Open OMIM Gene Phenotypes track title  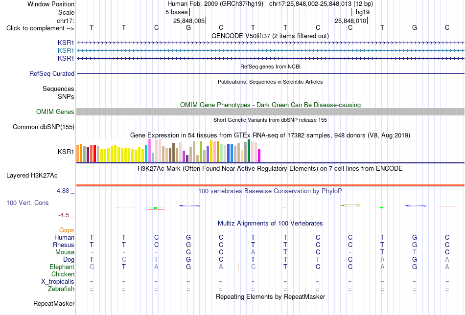click(x=271, y=105)
